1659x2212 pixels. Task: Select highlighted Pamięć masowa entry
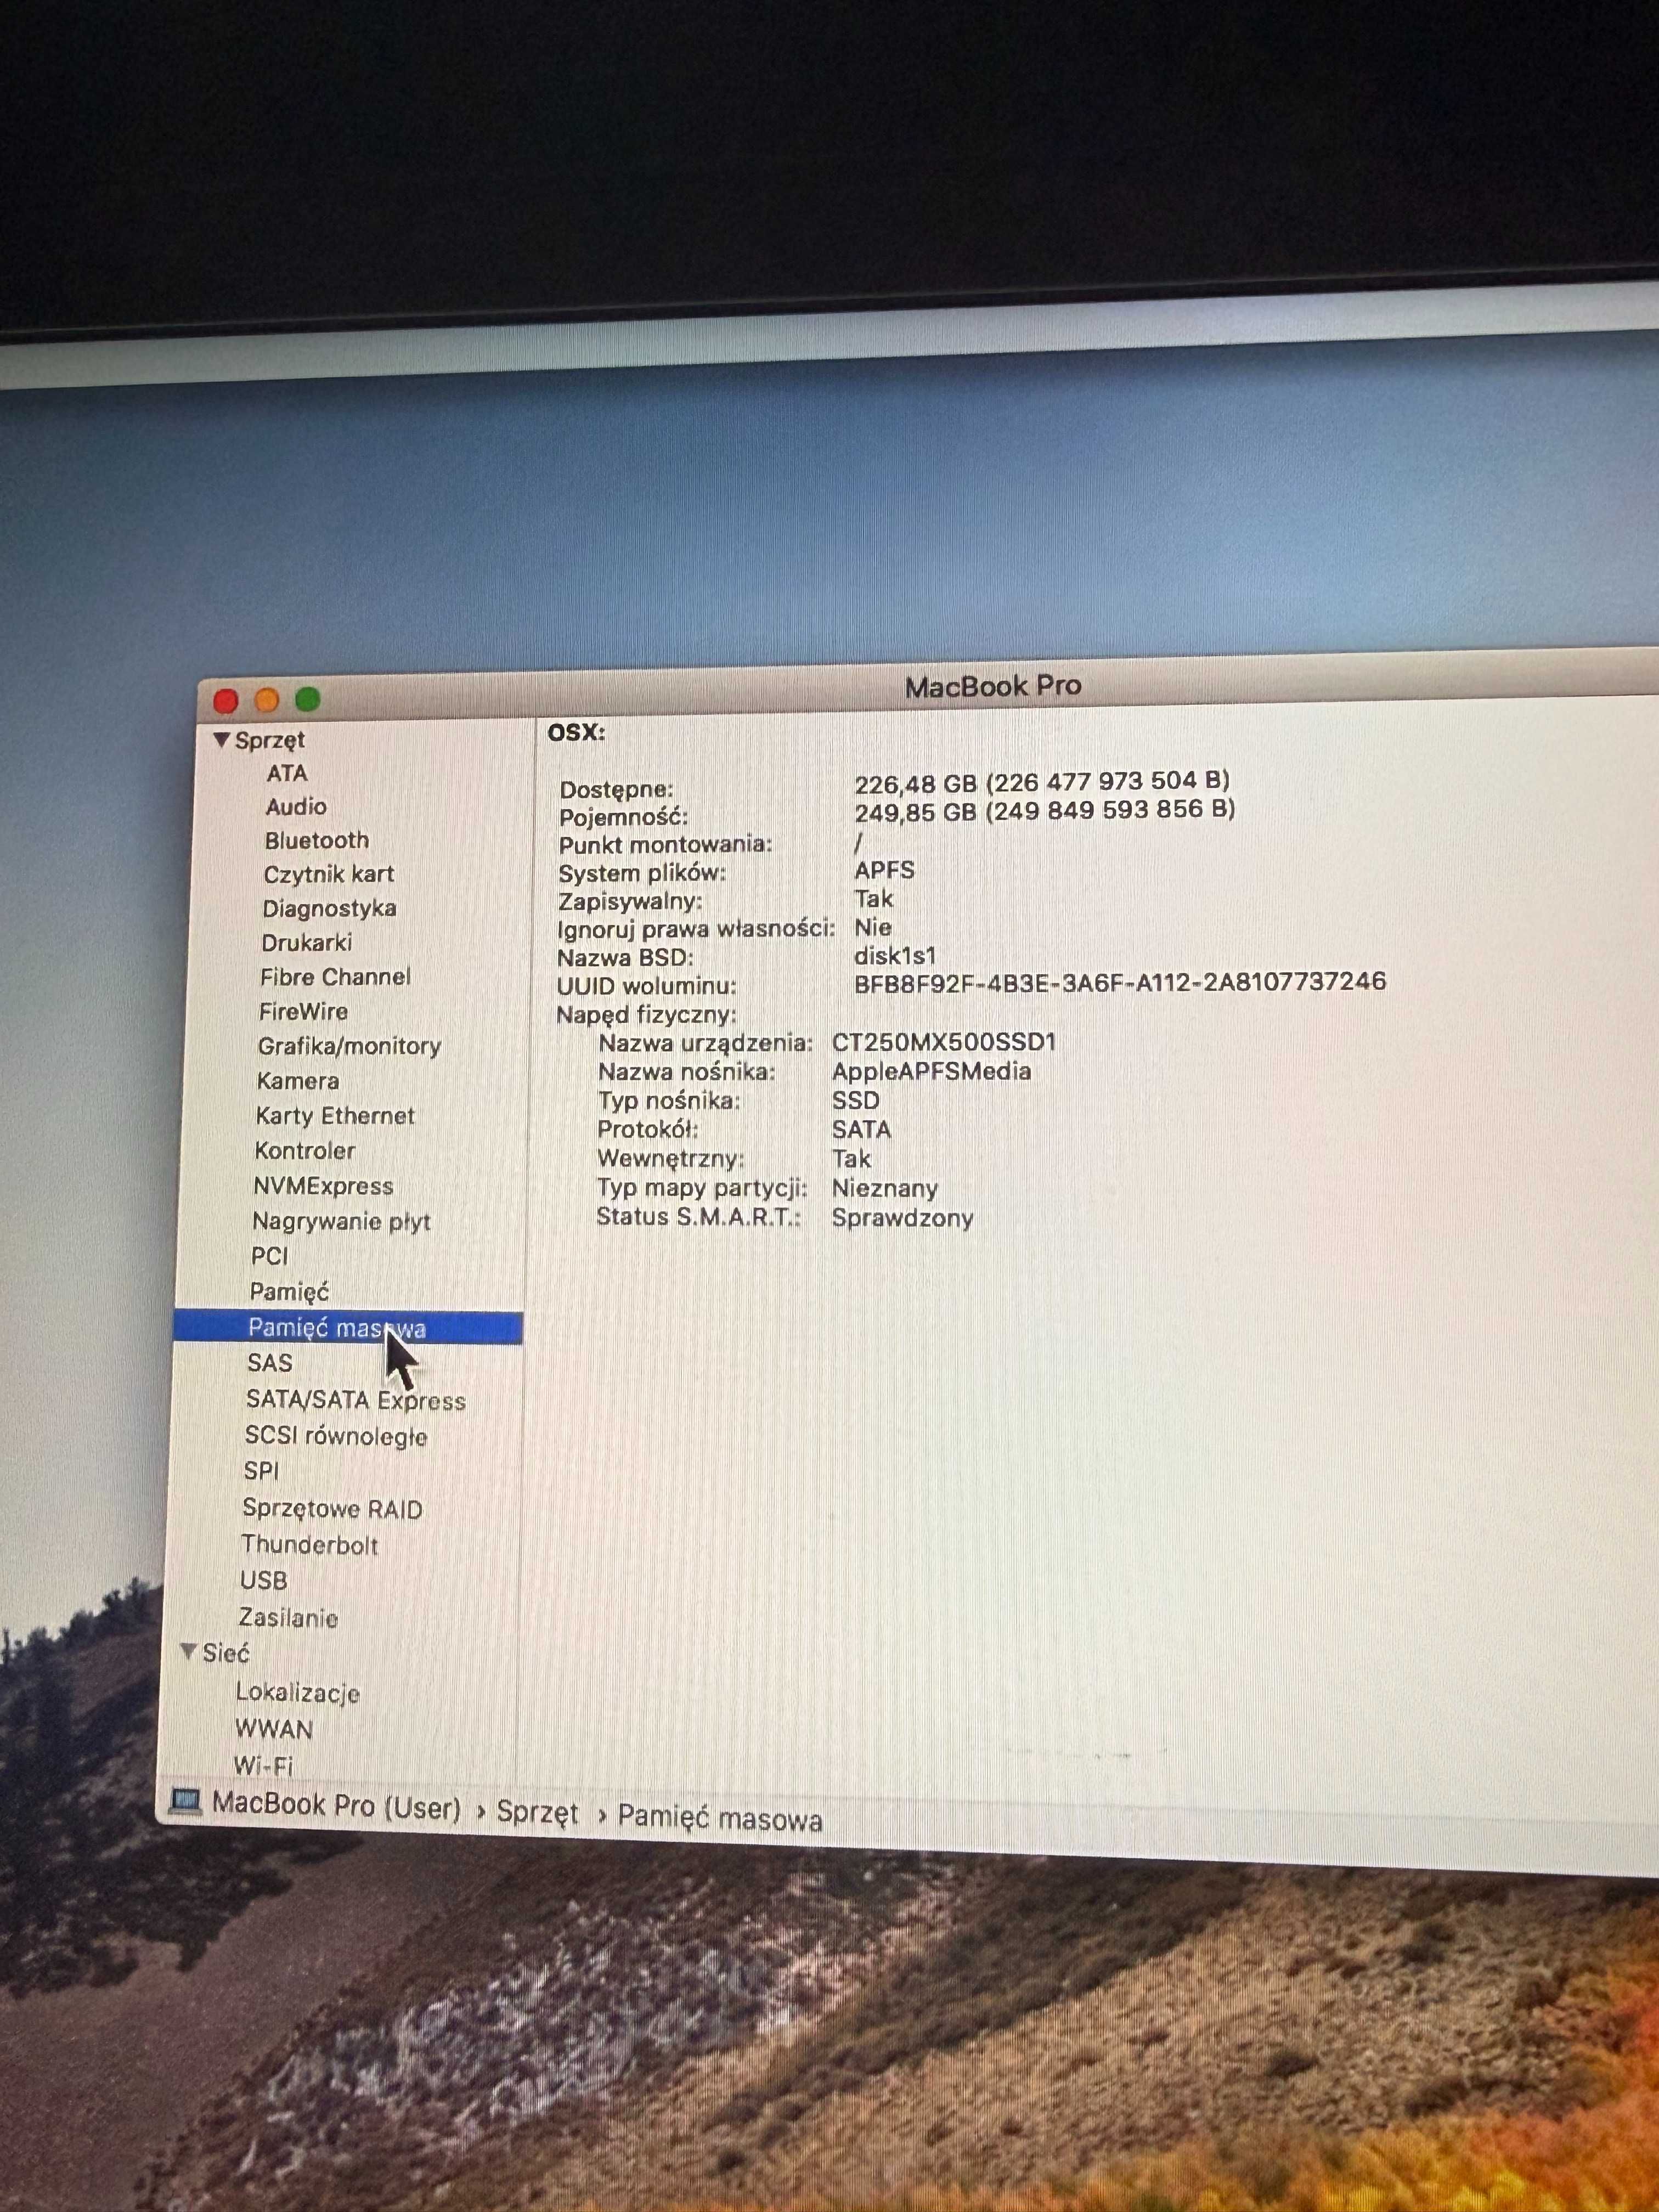point(348,1328)
